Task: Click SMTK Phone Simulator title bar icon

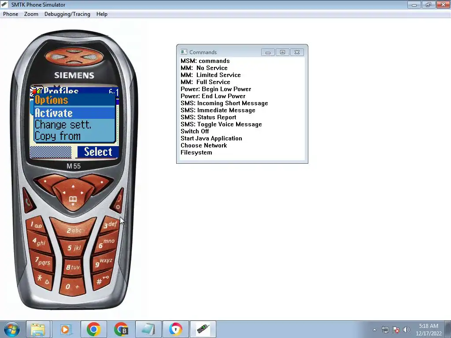Action: tap(4, 4)
